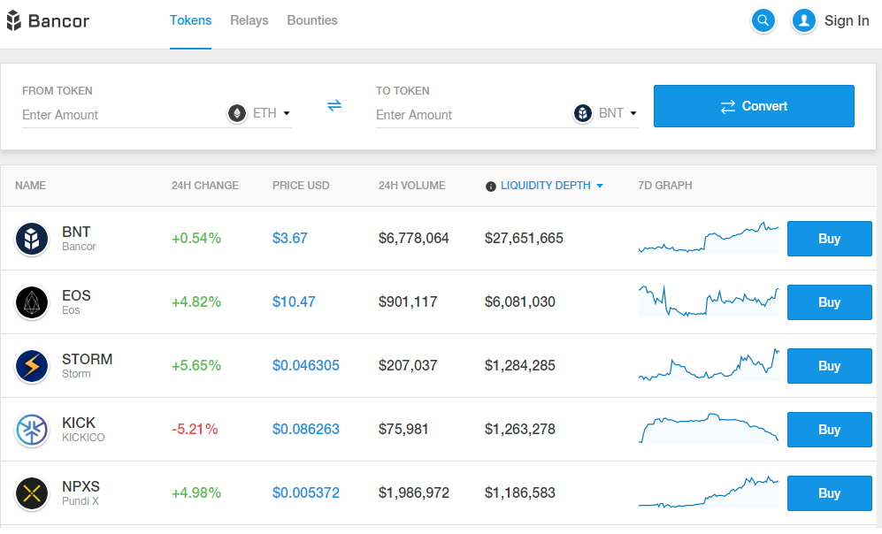The width and height of the screenshot is (882, 534).
Task: Buy NPXS token
Action: pyautogui.click(x=829, y=493)
